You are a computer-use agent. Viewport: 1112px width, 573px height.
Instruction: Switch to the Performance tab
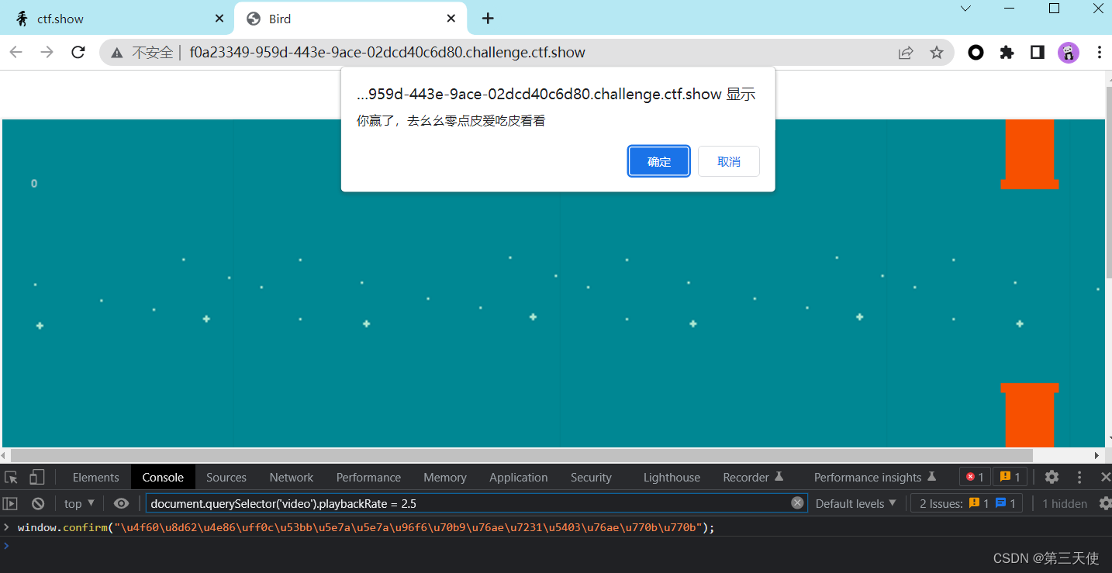coord(368,477)
